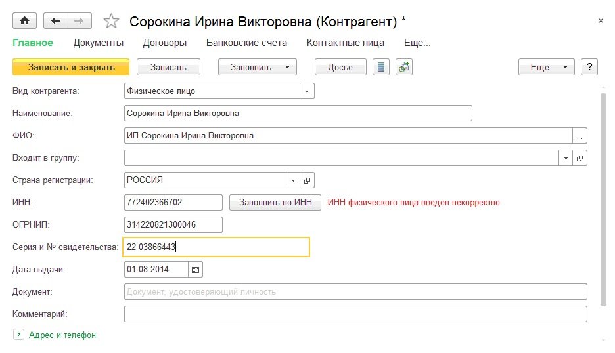Screen dimensions: 615x353
Task: Expand Вид контрагента dropdown list
Action: tap(307, 91)
